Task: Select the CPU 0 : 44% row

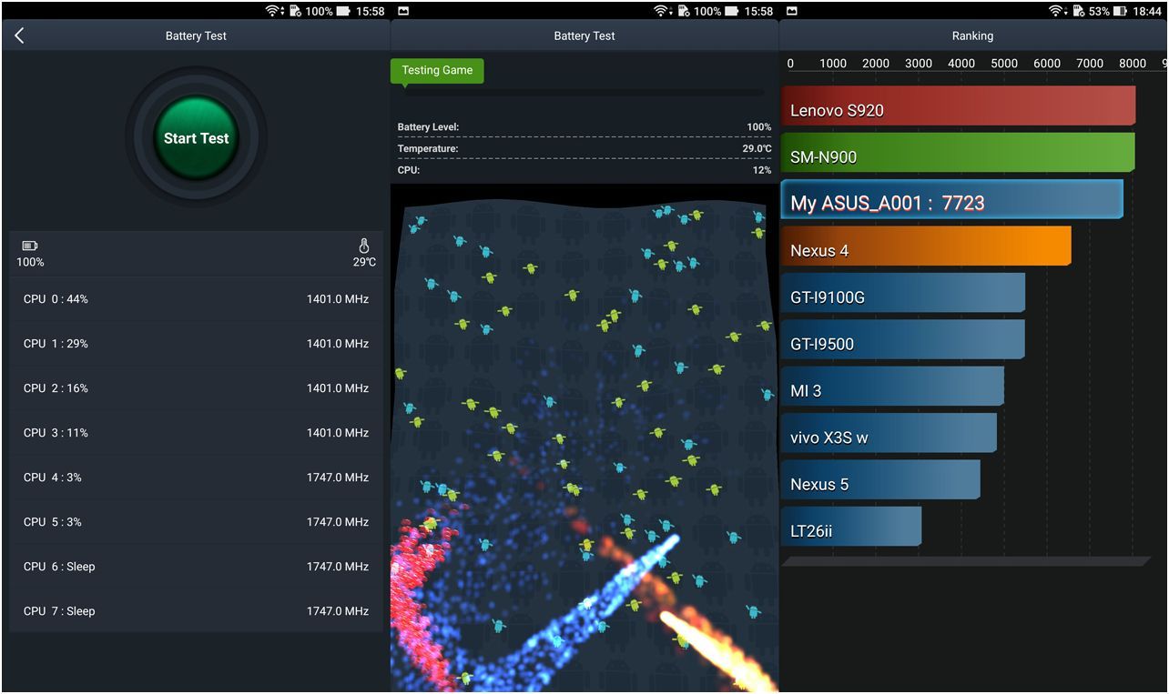Action: tap(196, 299)
